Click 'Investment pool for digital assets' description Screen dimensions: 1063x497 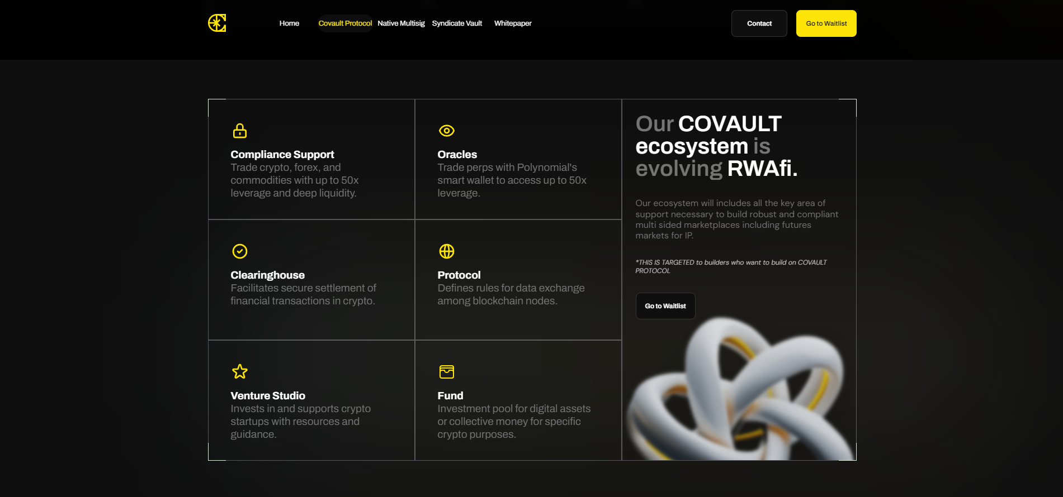click(514, 422)
